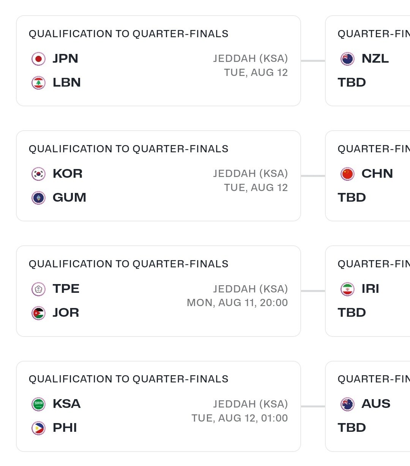Screen dimensions: 410x466
Task: Open the TPE vs JOR match date
Action: pyautogui.click(x=237, y=303)
